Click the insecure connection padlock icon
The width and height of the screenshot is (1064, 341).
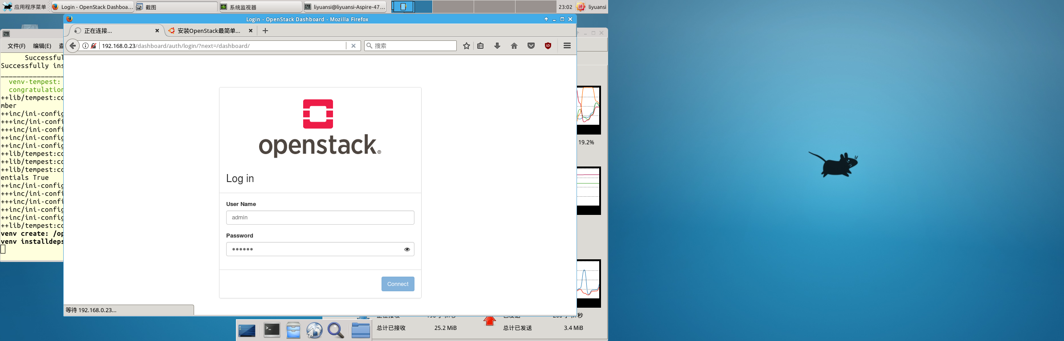[93, 46]
